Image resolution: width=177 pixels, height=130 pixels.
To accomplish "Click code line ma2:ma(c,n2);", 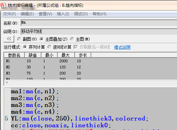I will click(x=35, y=98).
